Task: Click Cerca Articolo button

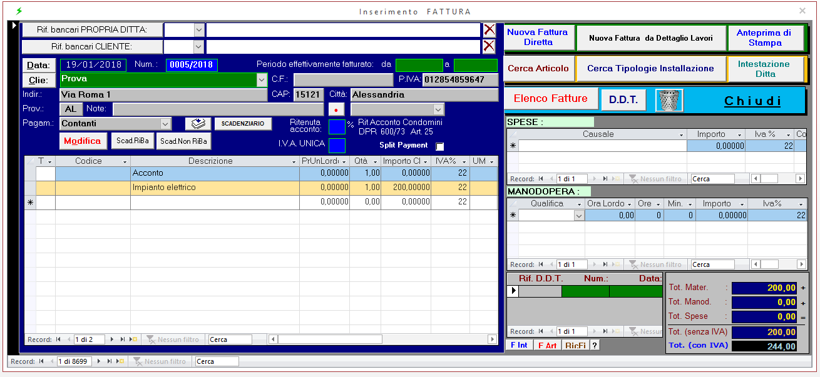Action: [x=538, y=69]
